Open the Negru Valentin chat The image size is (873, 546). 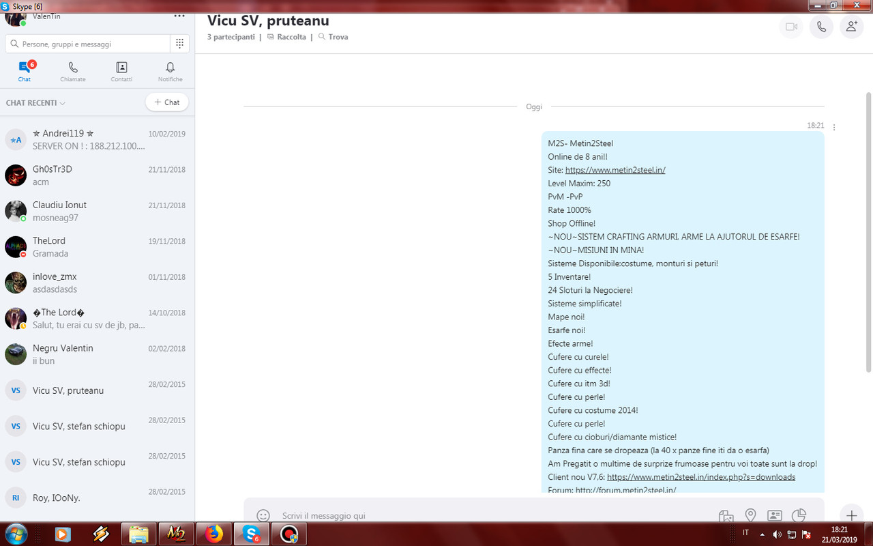click(98, 354)
